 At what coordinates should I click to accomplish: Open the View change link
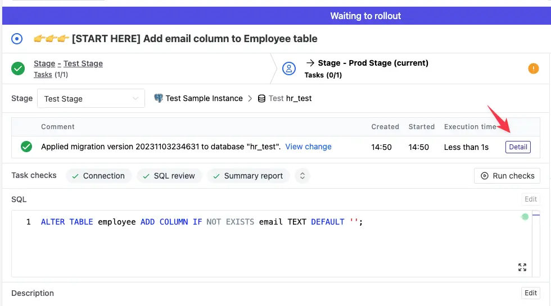pos(308,147)
